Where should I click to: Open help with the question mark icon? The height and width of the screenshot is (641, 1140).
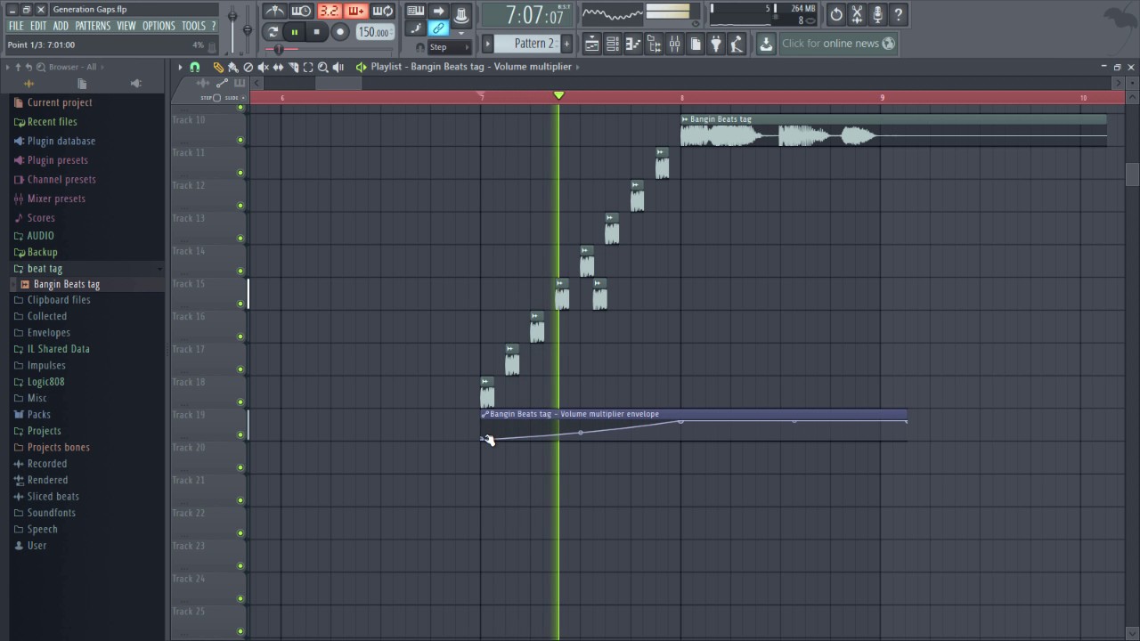coord(898,14)
